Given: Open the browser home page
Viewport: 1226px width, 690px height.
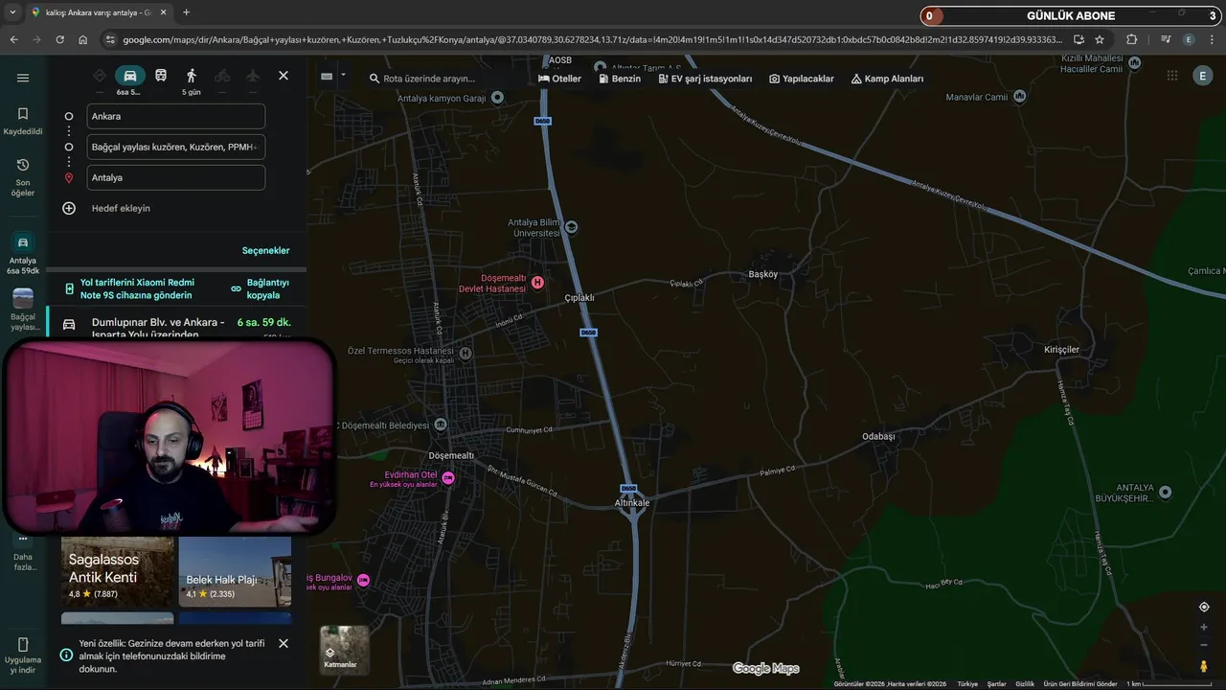Looking at the screenshot, I should [x=83, y=39].
